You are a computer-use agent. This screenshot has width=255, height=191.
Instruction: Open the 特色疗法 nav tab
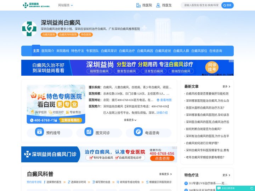click(78, 51)
